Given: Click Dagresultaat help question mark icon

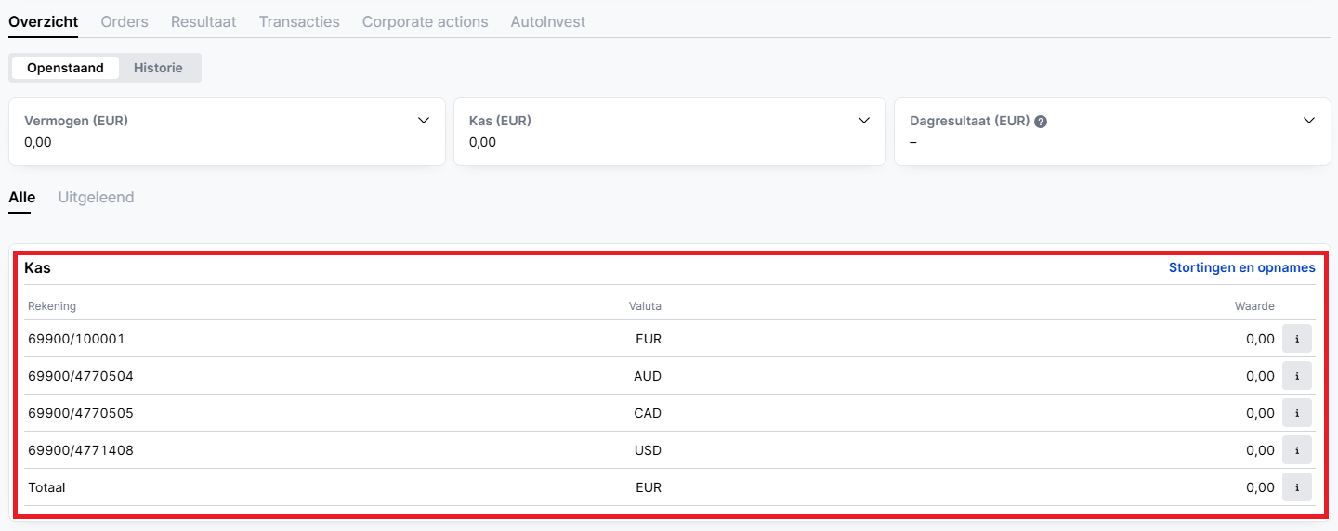Looking at the screenshot, I should click(x=1041, y=121).
